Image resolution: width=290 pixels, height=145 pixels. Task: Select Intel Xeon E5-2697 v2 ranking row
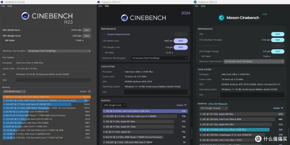click(47, 119)
